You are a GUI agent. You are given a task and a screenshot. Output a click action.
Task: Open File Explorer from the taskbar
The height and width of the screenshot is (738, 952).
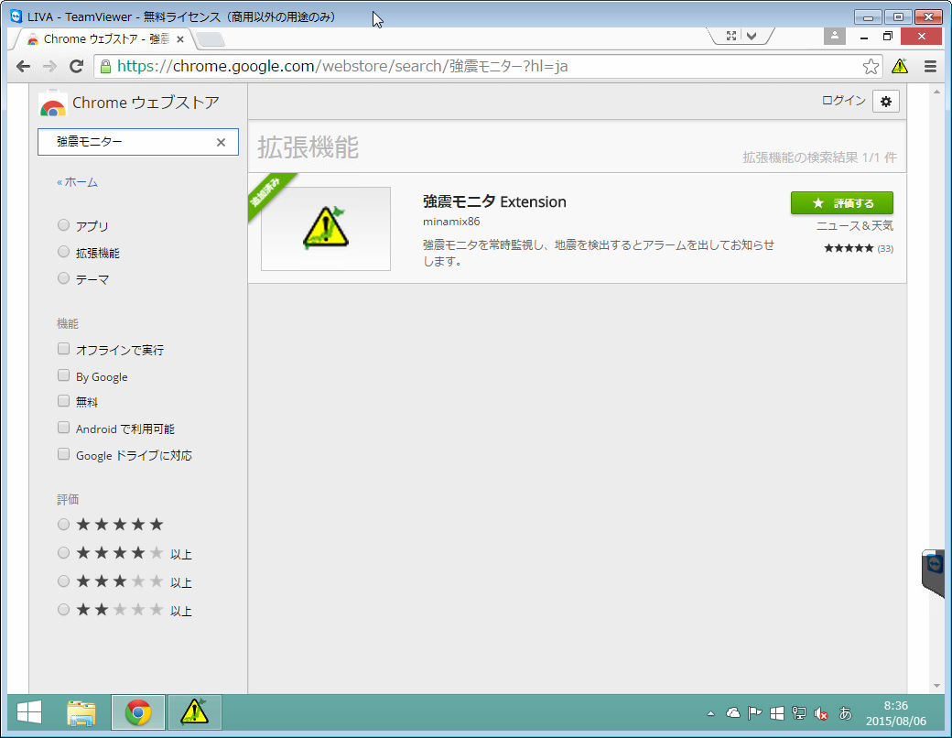click(x=81, y=712)
